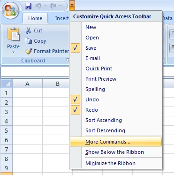This screenshot has width=174, height=175.
Task: Select row 6 header
Action: pos(7,140)
